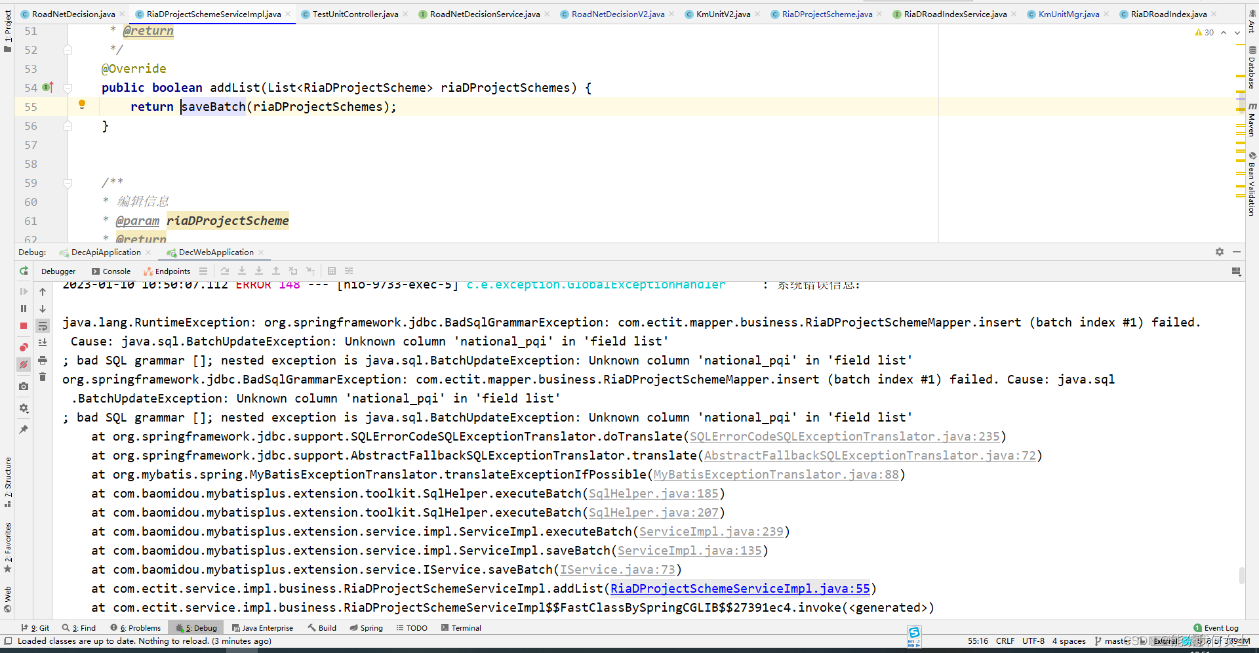Close RiaDProjectSchemeServiceImpl.java tab
The width and height of the screenshot is (1259, 653).
click(288, 14)
